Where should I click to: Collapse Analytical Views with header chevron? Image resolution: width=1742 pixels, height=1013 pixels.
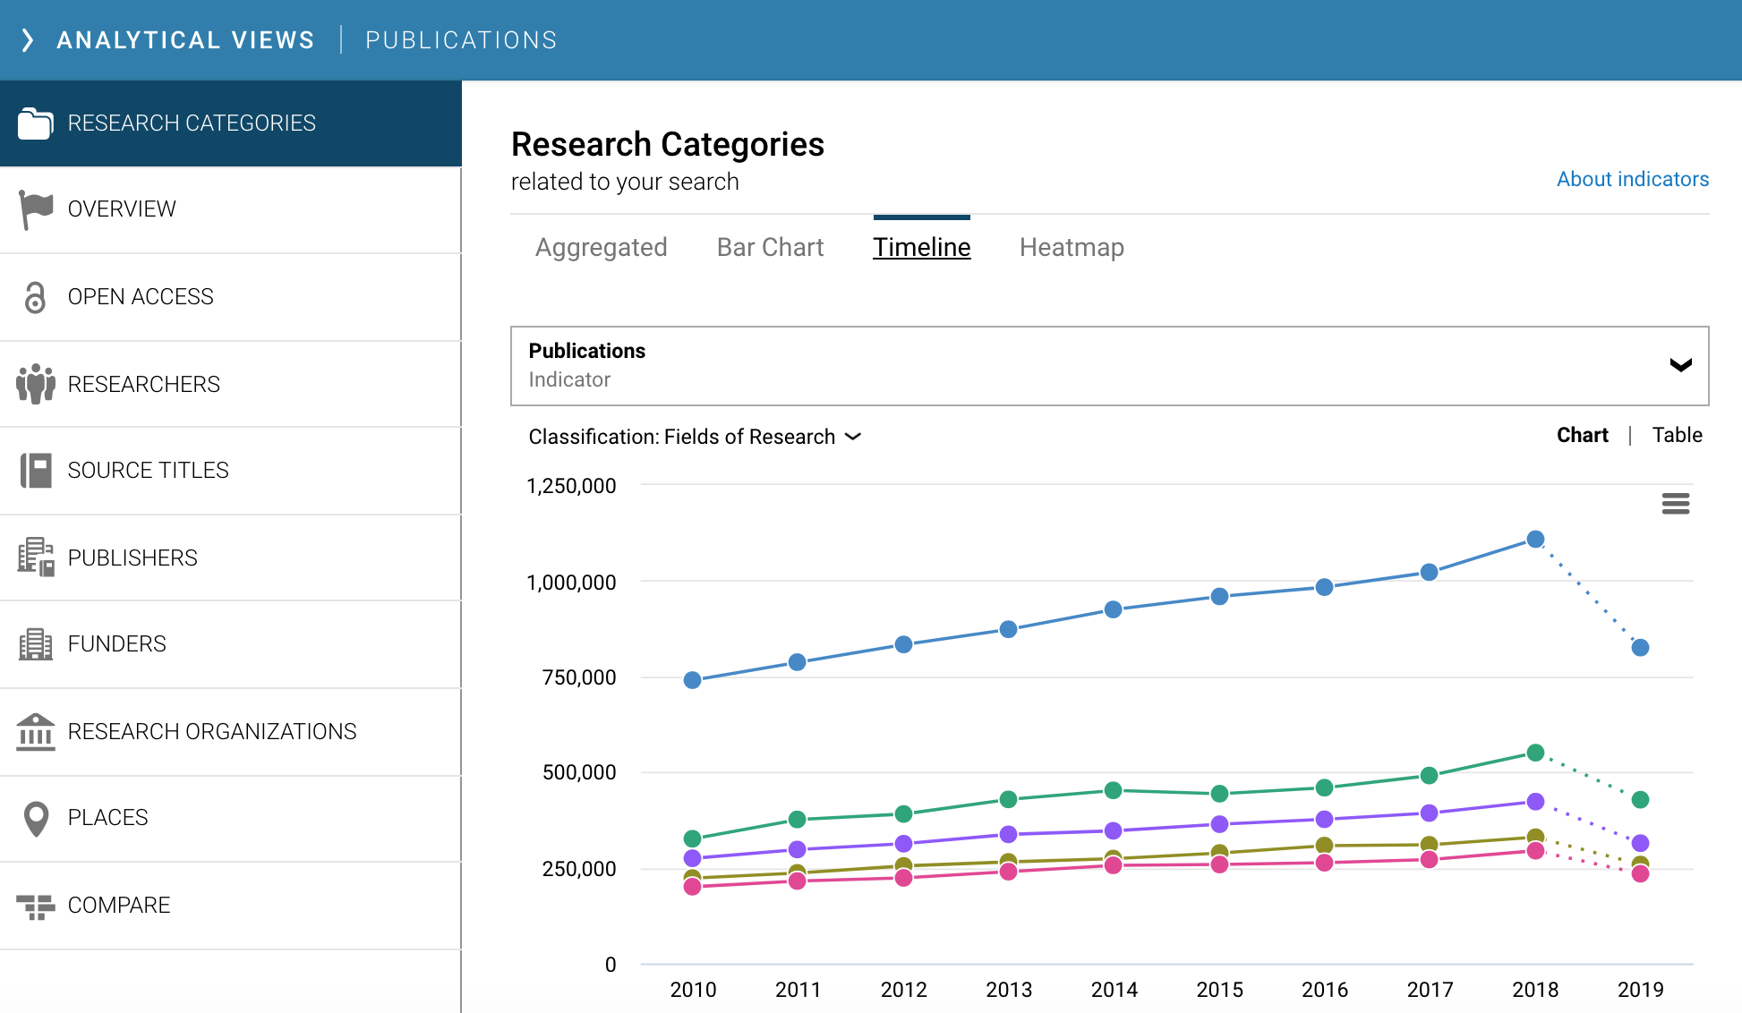point(28,40)
